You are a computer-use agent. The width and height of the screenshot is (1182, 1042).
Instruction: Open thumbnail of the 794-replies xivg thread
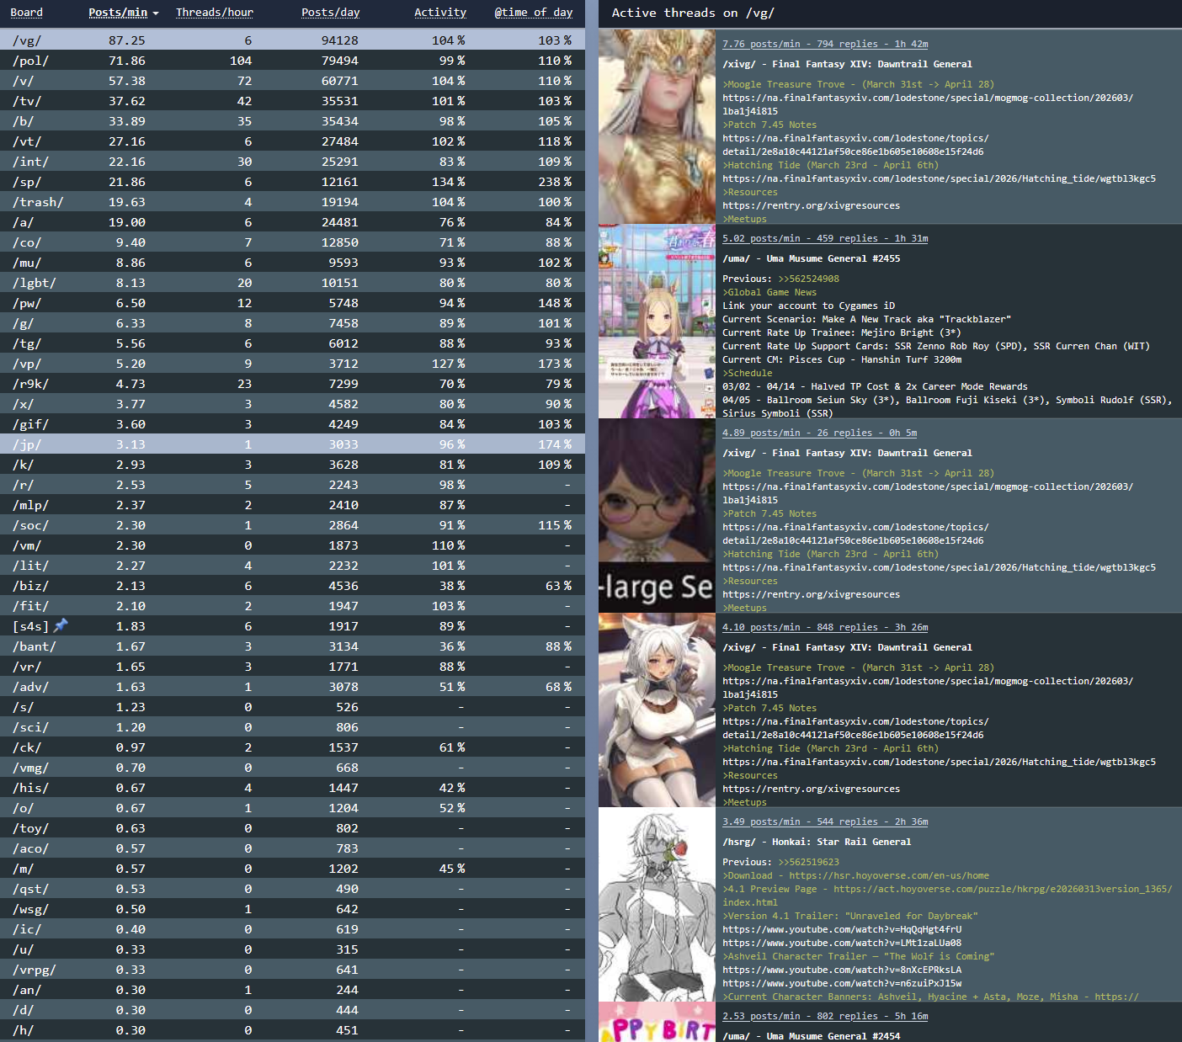[657, 126]
